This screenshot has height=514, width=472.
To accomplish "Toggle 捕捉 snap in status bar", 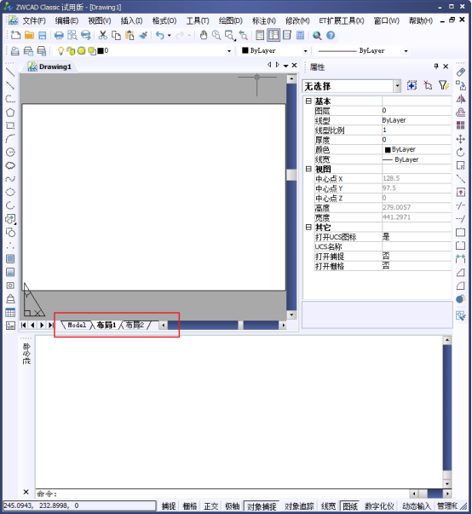I will click(x=169, y=506).
